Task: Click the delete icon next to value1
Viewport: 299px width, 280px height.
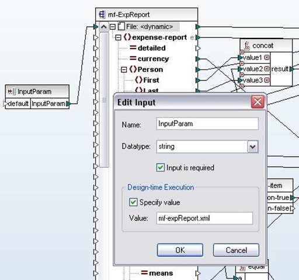Action: click(x=267, y=57)
